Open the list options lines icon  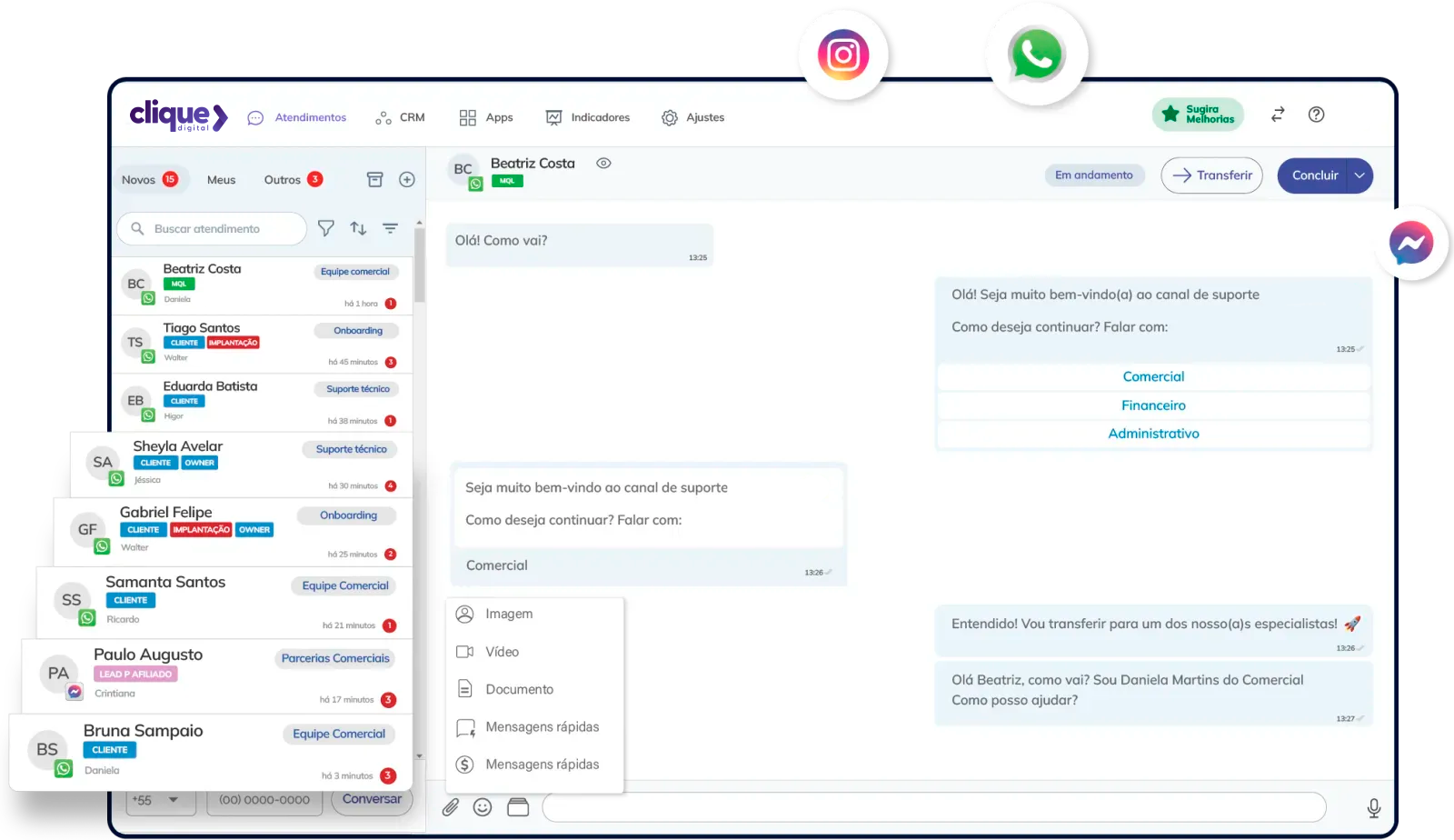tap(390, 229)
